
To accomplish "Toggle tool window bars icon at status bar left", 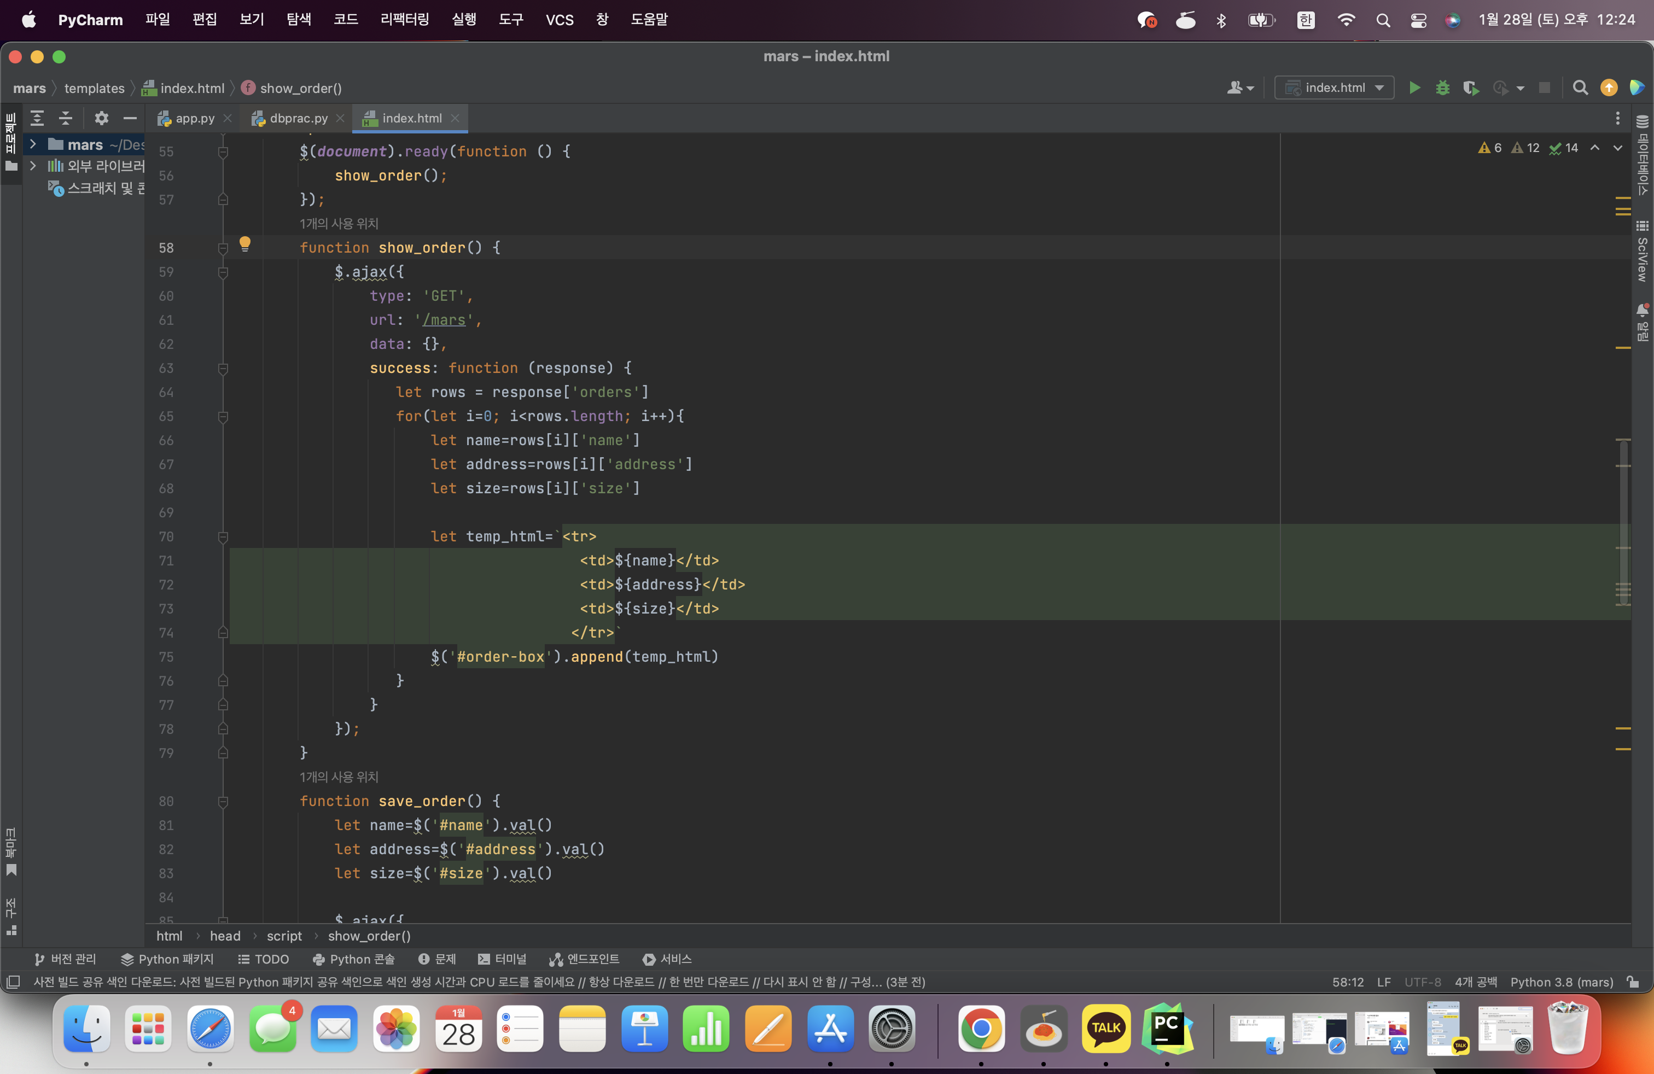I will click(x=13, y=982).
